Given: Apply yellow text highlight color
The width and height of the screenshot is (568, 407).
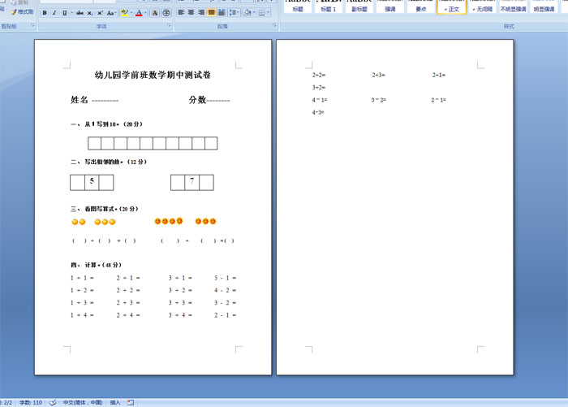Looking at the screenshot, I should 125,13.
